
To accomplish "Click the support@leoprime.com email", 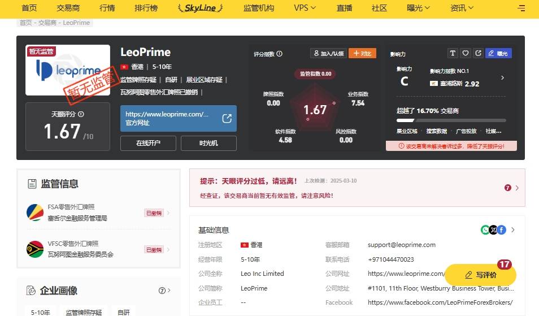I will point(402,245).
